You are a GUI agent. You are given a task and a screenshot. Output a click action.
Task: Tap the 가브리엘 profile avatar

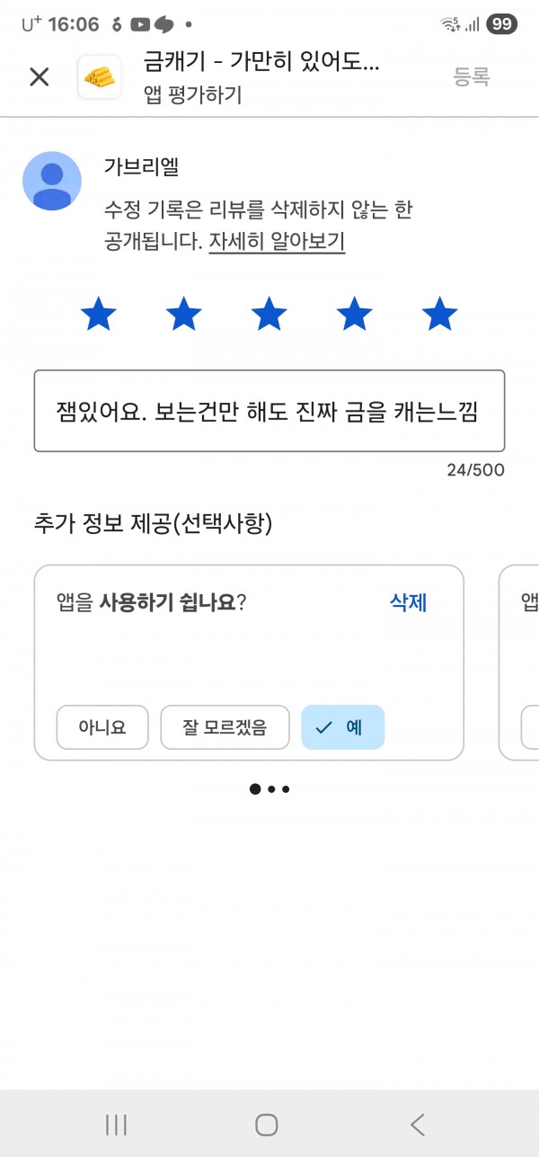(52, 181)
